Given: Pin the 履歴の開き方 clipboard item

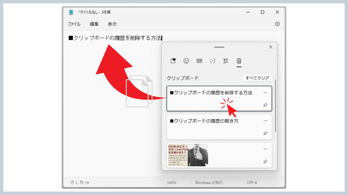Looking at the screenshot, I should (x=265, y=133).
